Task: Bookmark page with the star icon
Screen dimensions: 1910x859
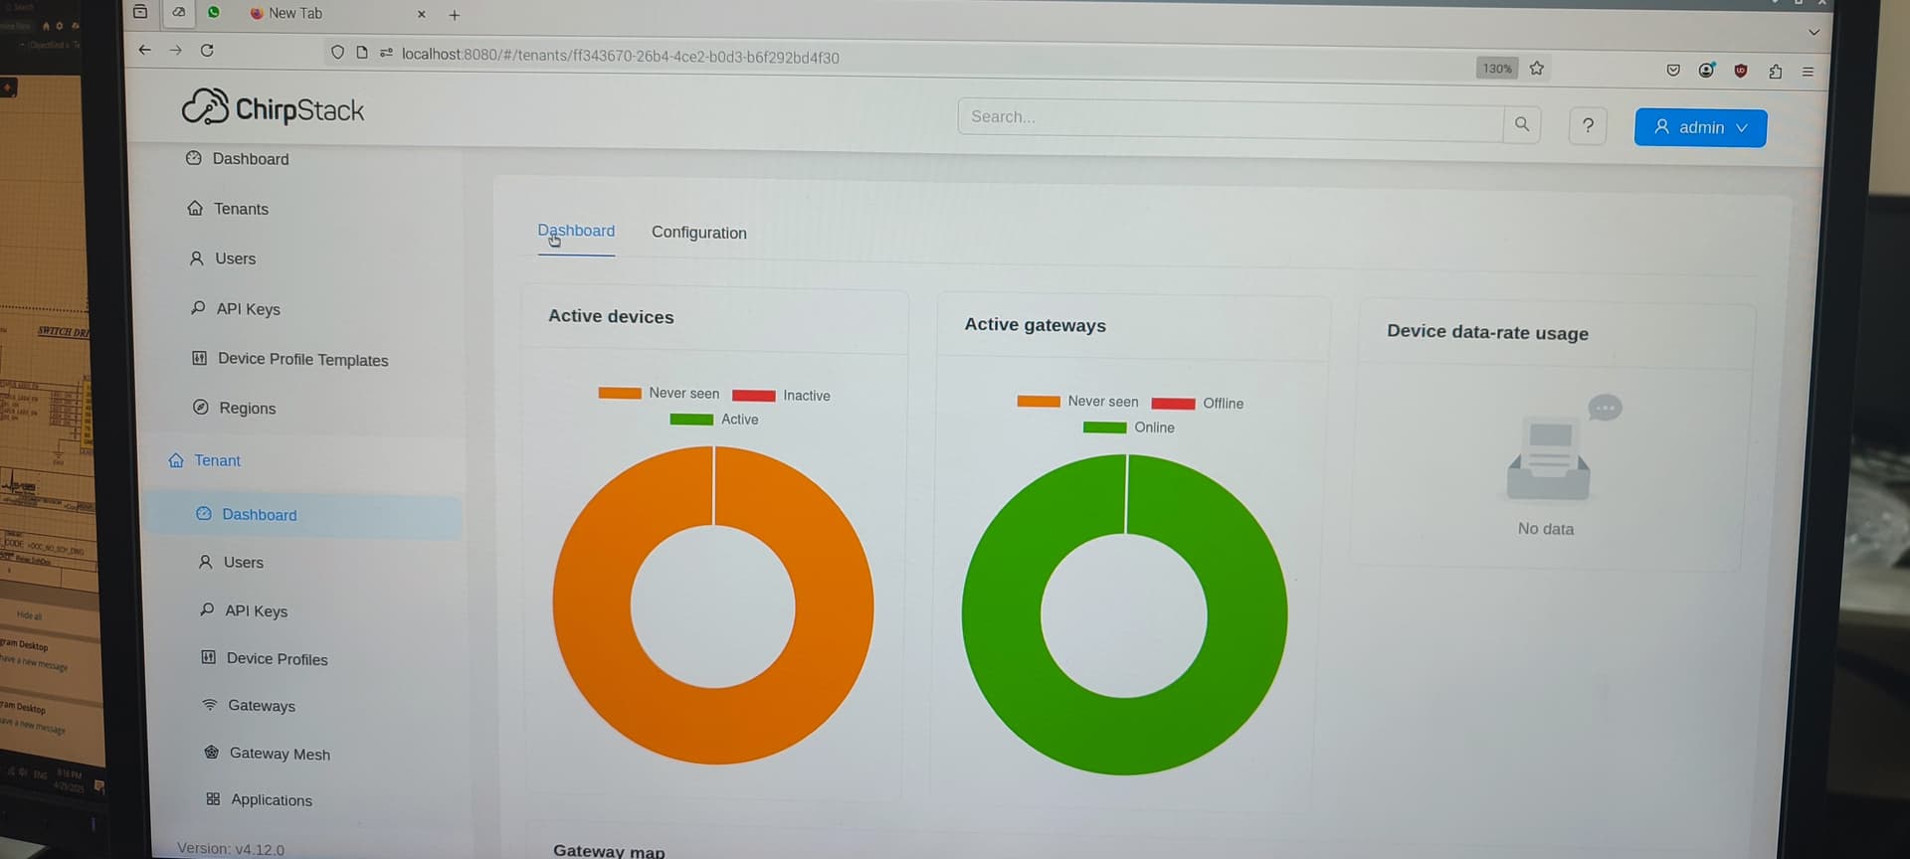Action: tap(1537, 69)
